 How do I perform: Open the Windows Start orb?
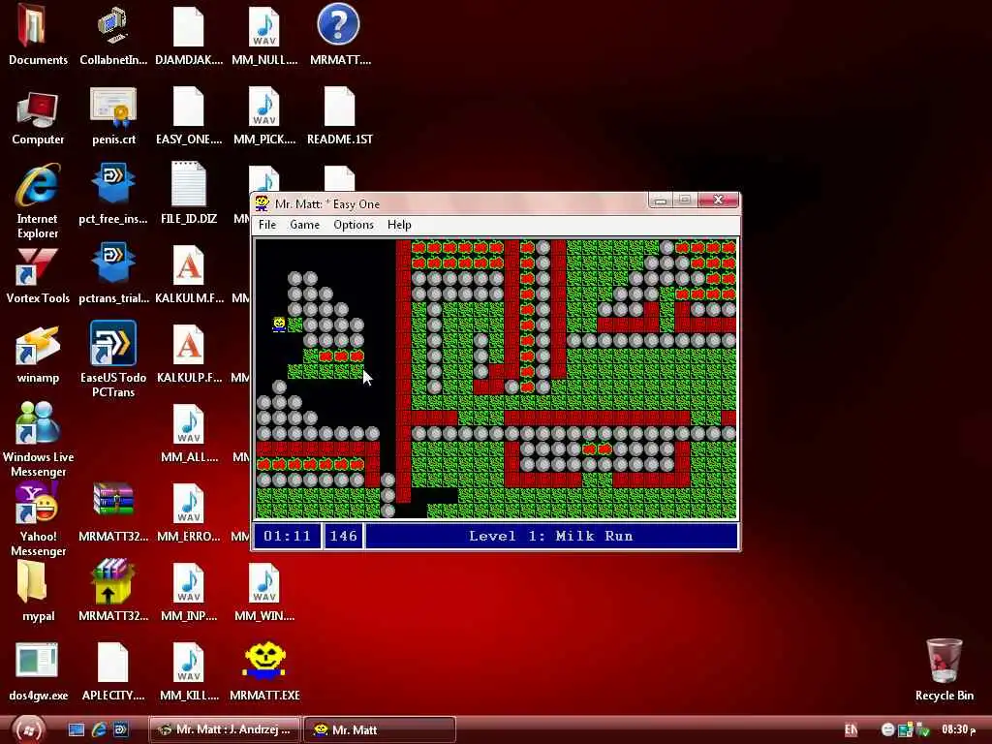coord(28,729)
